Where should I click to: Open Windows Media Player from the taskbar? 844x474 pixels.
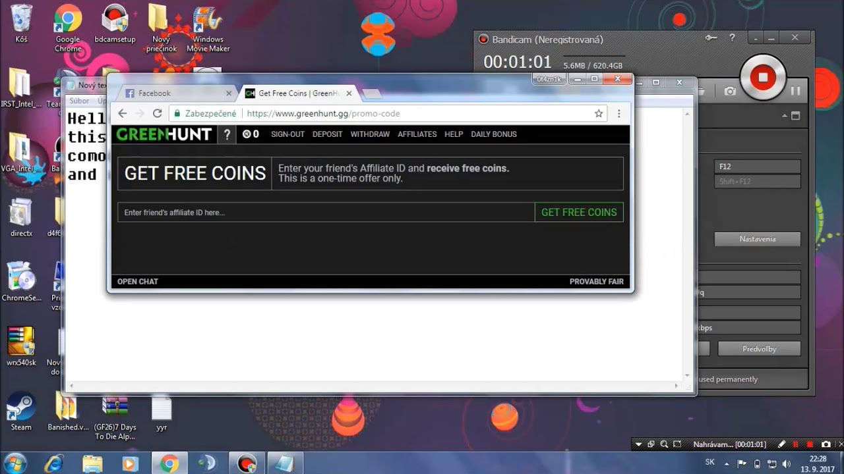131,463
